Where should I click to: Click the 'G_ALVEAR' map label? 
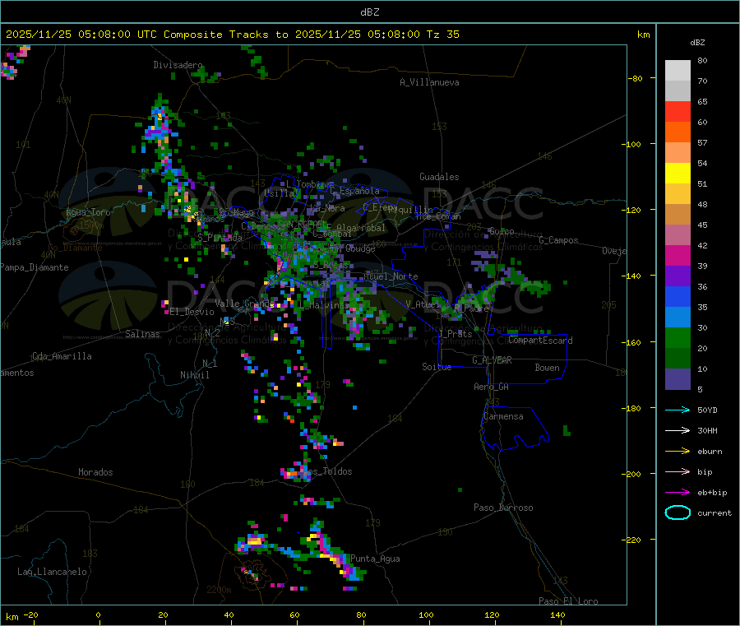(x=492, y=360)
